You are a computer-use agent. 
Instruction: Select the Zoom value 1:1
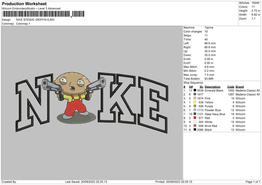(253, 18)
